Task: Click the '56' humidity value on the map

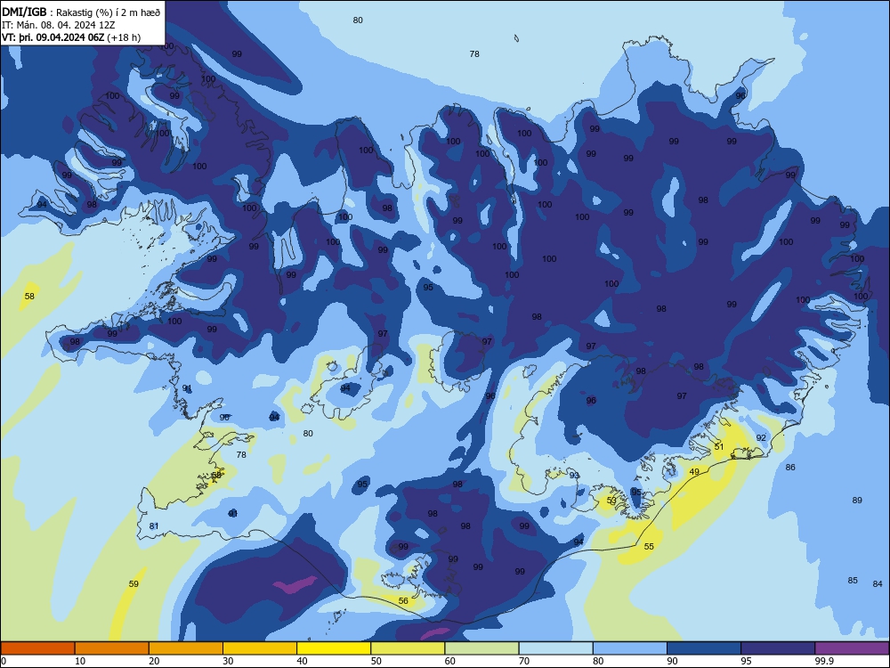Action: click(x=403, y=601)
